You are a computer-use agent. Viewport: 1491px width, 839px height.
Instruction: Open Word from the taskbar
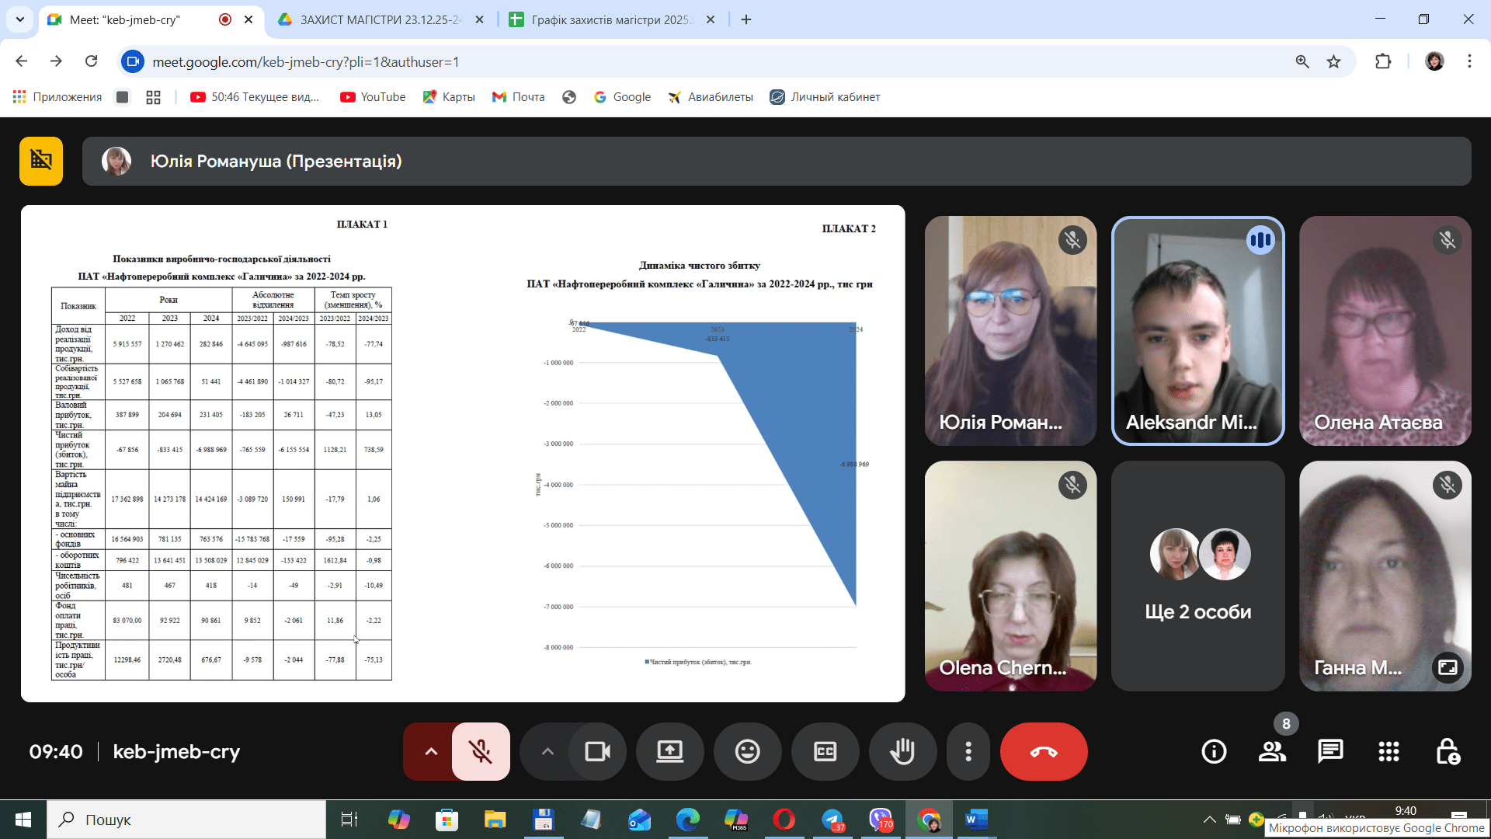[x=975, y=820]
